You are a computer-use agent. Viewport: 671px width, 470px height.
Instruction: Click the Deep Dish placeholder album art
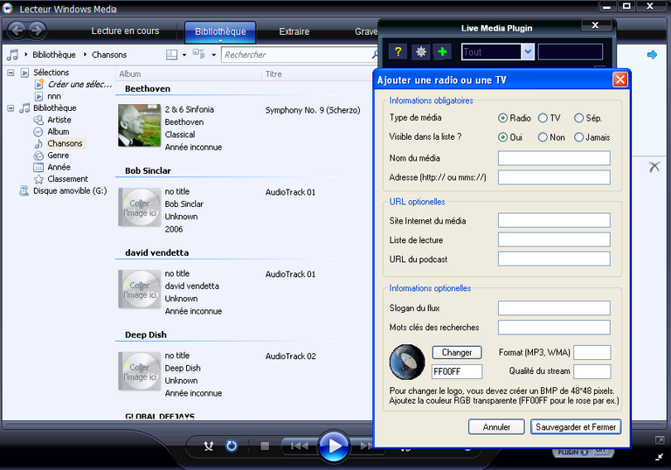point(140,371)
